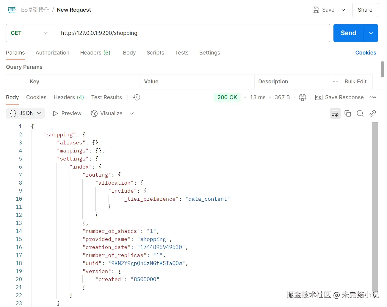Viewport: 387px width, 307px height.
Task: Click the "number_of_replicas" key
Action: [x=115, y=255]
